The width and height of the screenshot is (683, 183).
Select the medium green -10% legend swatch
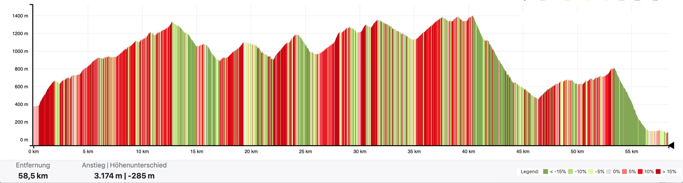(x=571, y=172)
